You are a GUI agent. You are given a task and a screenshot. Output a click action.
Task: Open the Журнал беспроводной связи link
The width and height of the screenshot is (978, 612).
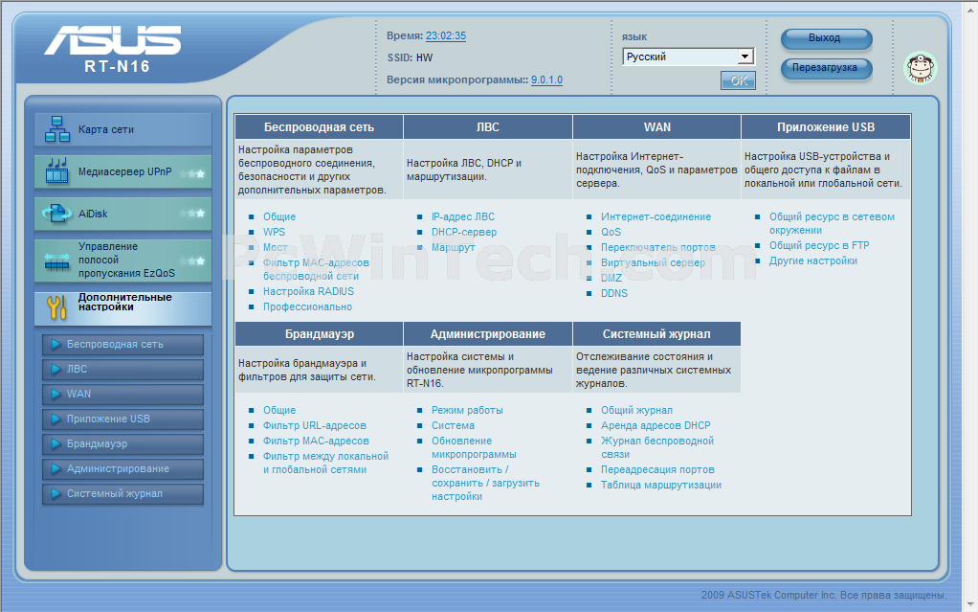[x=657, y=448]
